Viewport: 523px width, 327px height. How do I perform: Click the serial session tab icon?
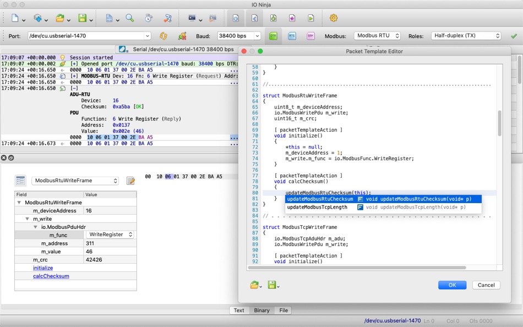122,50
